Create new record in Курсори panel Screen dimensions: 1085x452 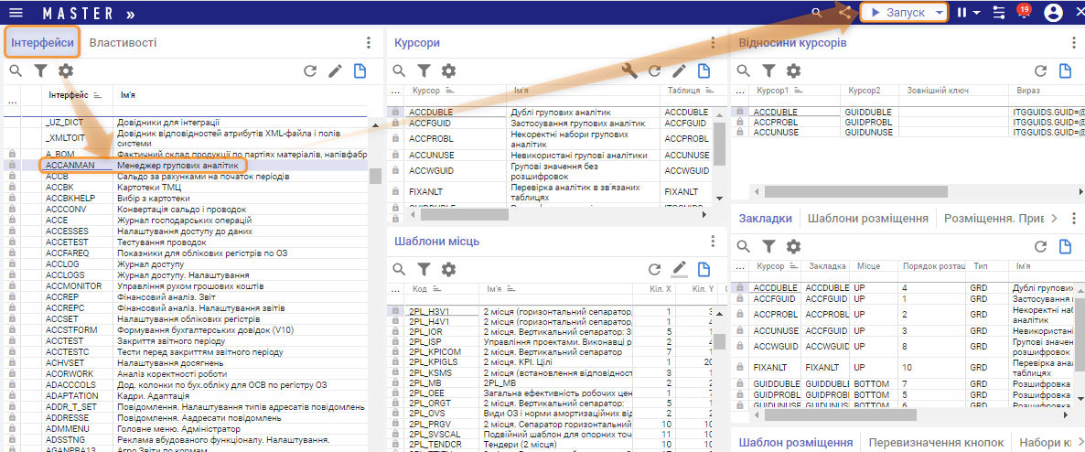tap(704, 70)
